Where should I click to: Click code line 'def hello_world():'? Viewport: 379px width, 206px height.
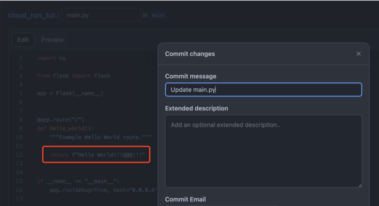coord(65,128)
